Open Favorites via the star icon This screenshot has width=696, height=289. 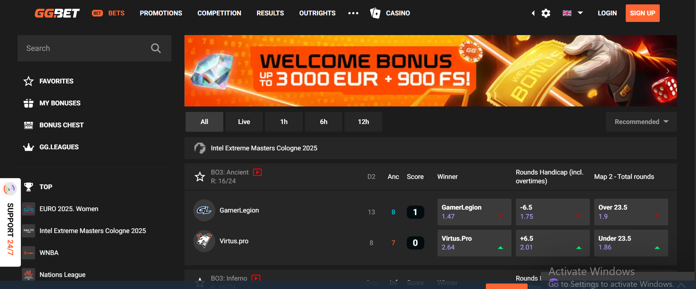[x=29, y=81]
